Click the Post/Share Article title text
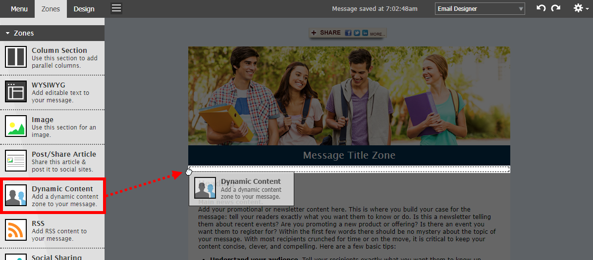Viewport: 593px width, 260px height. [64, 154]
